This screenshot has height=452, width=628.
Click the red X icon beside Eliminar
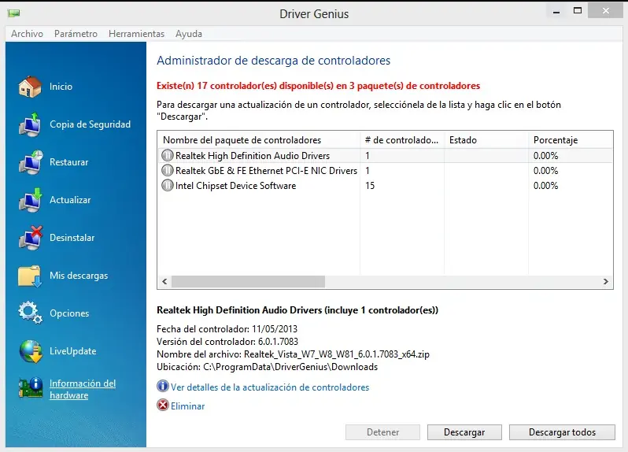163,405
